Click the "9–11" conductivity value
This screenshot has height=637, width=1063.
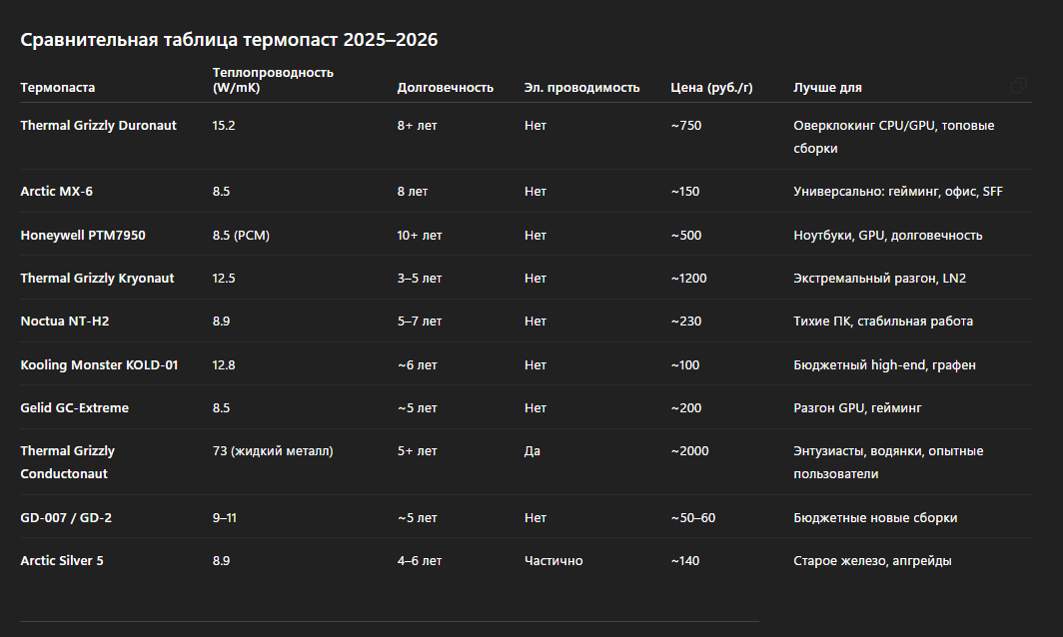[225, 518]
